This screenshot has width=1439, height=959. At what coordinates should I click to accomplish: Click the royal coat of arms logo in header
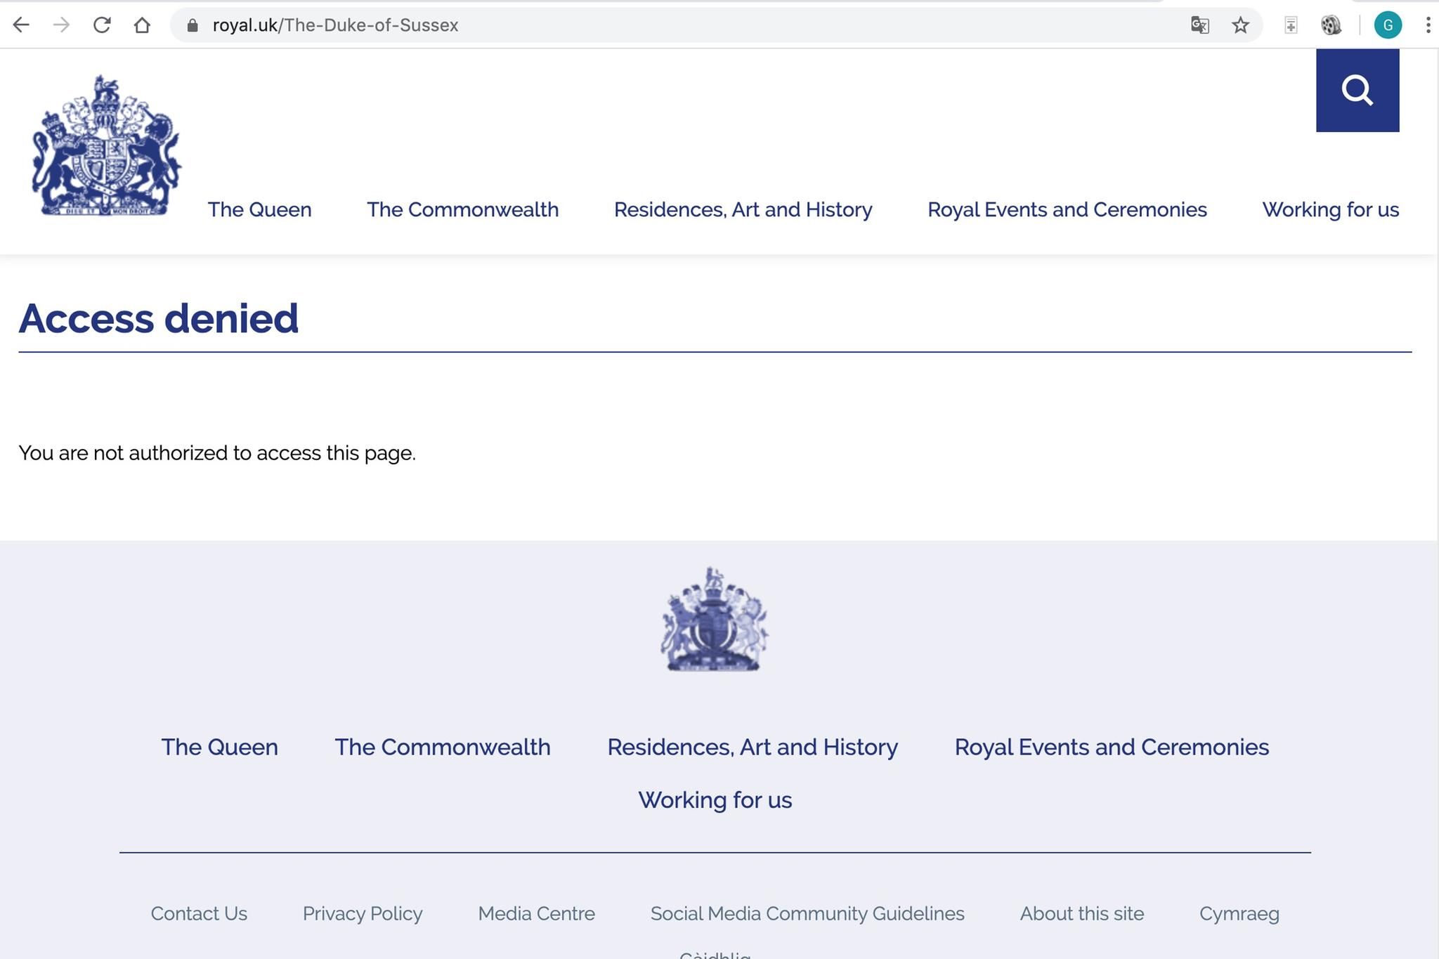105,146
